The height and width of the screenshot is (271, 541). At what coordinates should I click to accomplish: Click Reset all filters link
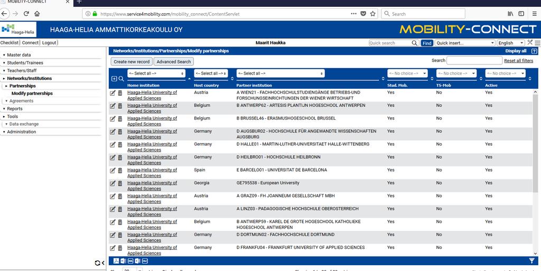pyautogui.click(x=519, y=61)
